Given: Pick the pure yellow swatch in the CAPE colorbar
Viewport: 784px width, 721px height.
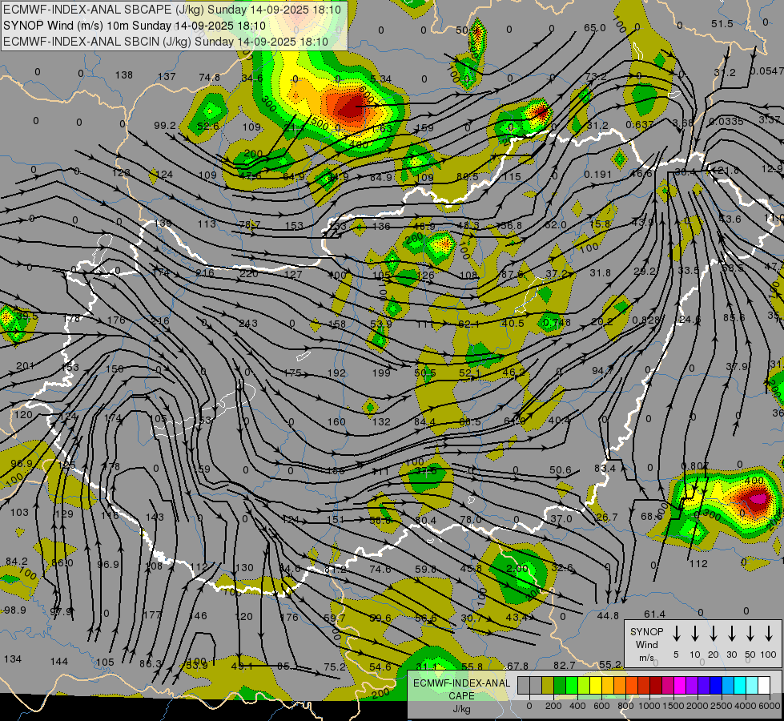Looking at the screenshot, I should (596, 685).
